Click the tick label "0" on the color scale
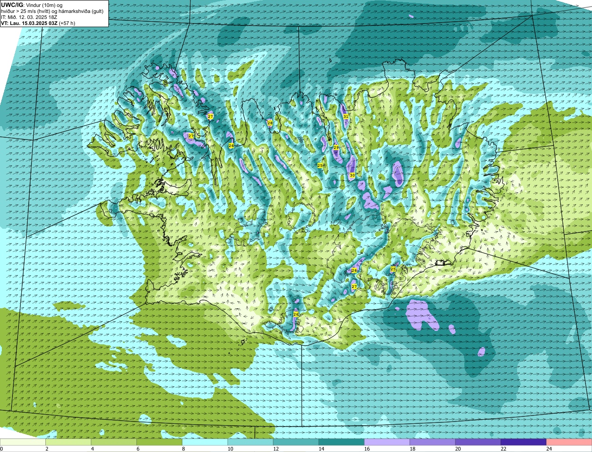This screenshot has width=592, height=452. click(x=1, y=449)
